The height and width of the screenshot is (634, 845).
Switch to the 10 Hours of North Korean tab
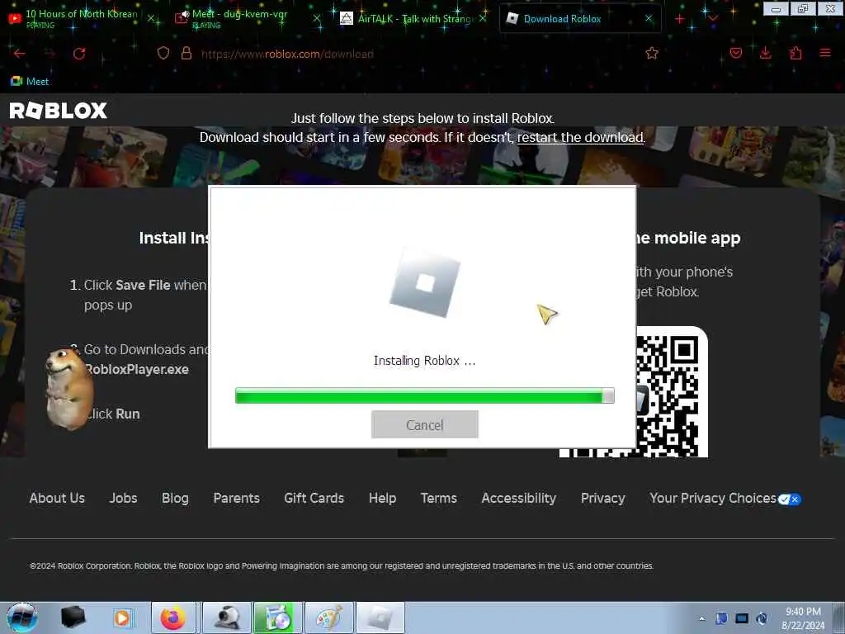point(81,18)
